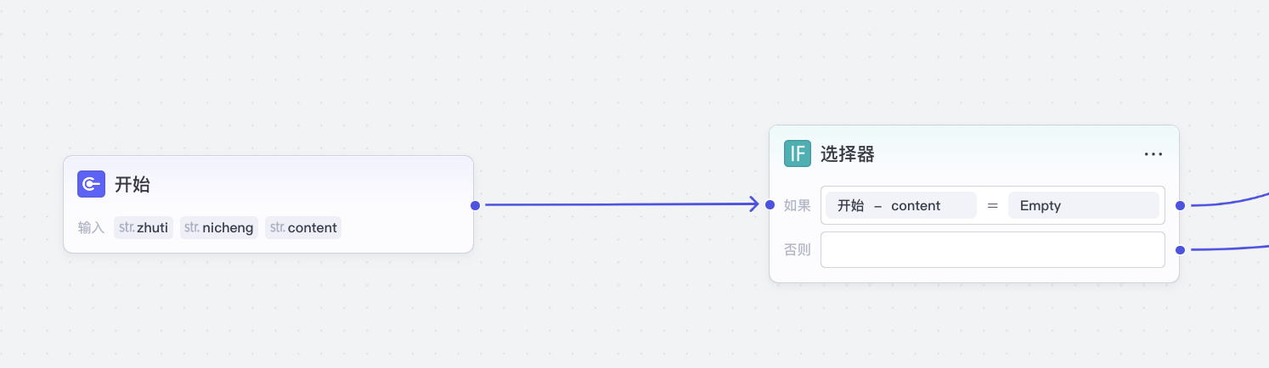The image size is (1269, 368).
Task: Open the equals operator selector
Action: [x=992, y=205]
